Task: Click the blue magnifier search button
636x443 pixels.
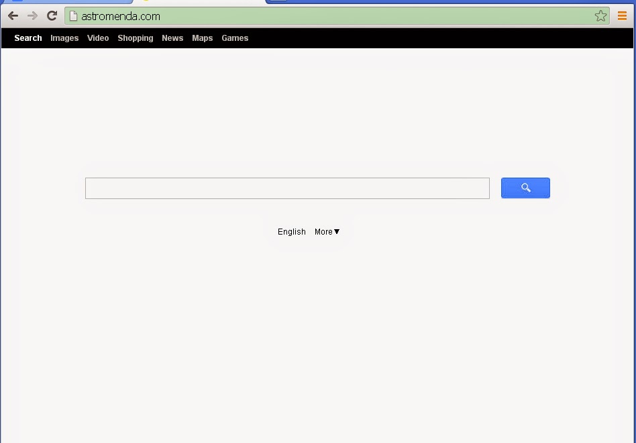Action: [525, 188]
